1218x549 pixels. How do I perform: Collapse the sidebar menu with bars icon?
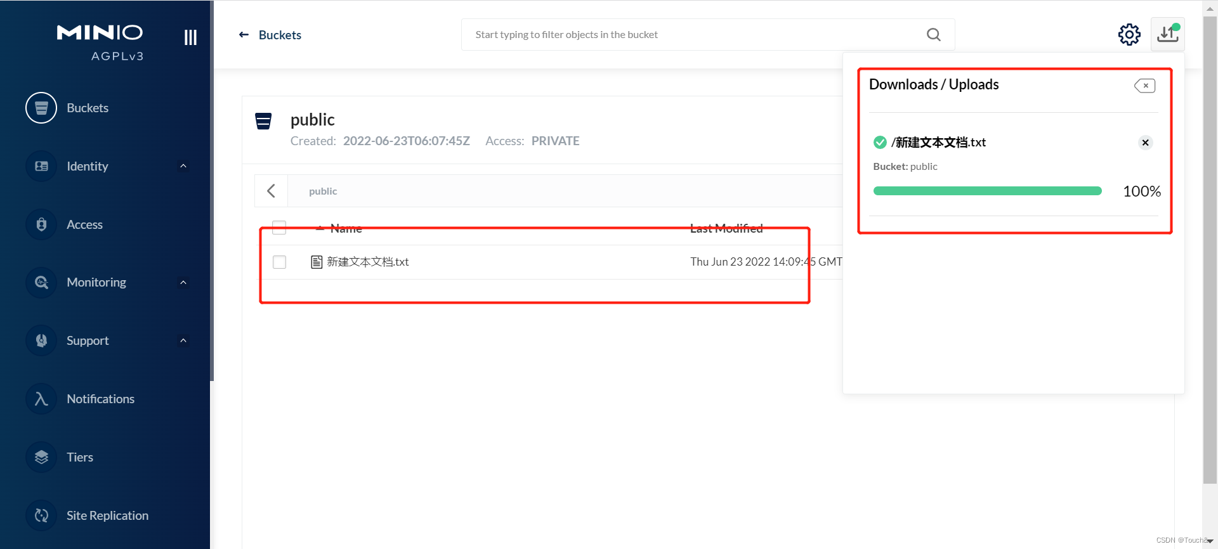tap(190, 37)
